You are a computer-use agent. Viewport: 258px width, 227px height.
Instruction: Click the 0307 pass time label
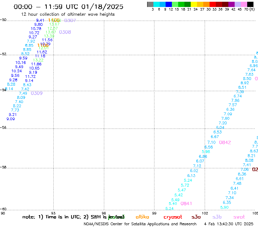click(x=70, y=20)
